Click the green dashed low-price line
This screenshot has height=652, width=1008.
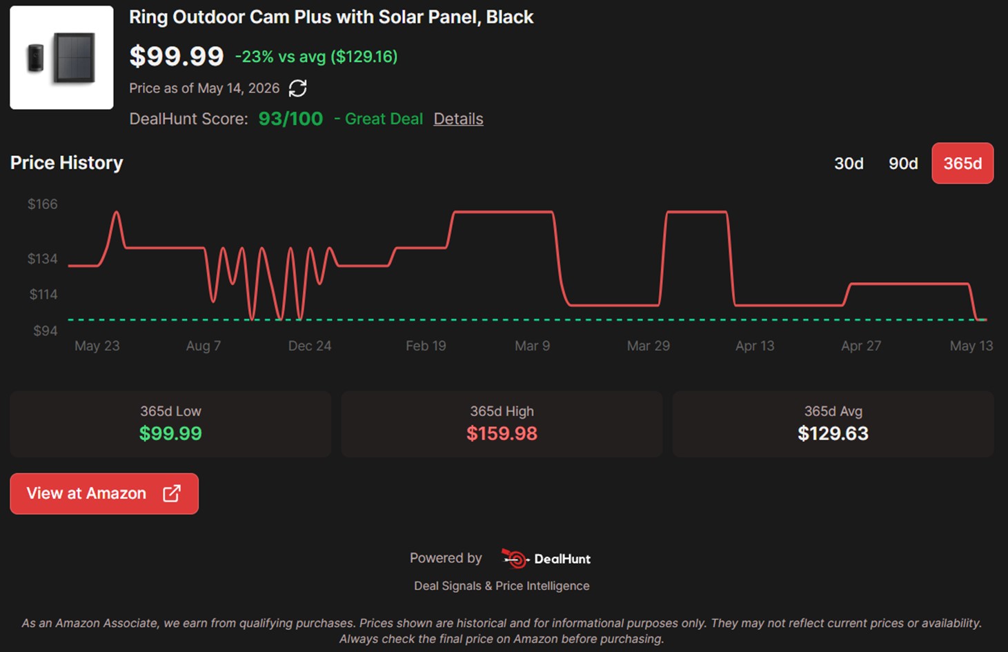[527, 319]
